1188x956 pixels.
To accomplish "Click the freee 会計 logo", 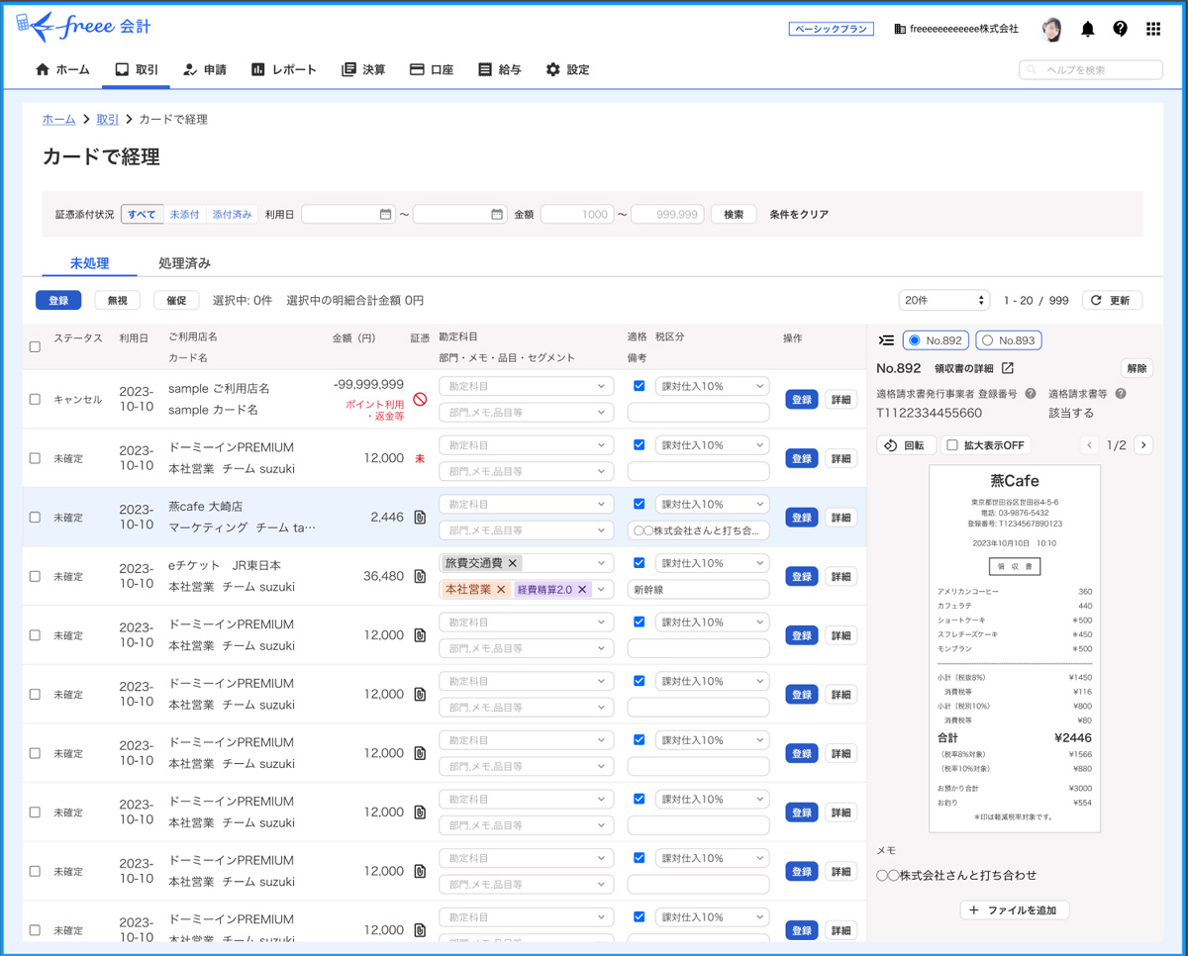I will click(84, 27).
